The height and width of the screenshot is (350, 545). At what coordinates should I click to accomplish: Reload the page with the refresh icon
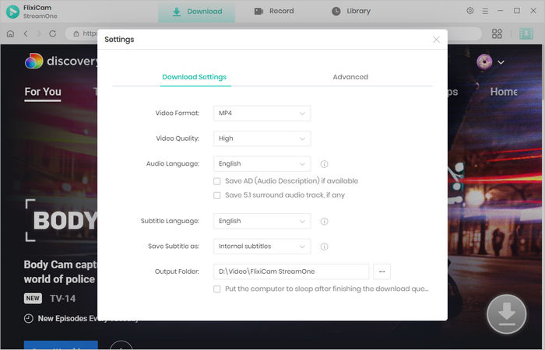click(x=52, y=33)
